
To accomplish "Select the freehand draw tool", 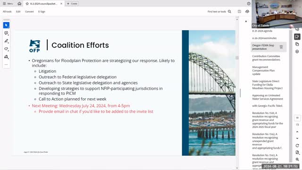I will click(6, 49).
